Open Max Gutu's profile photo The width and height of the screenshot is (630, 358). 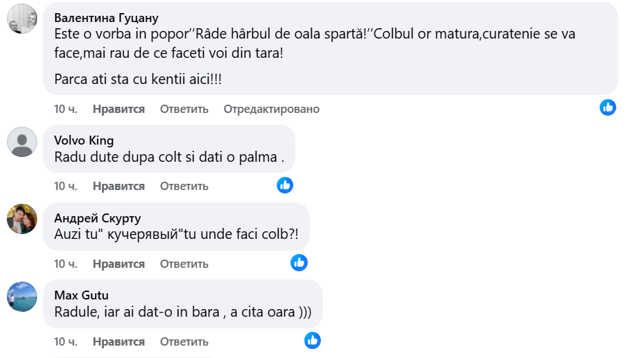click(x=21, y=297)
